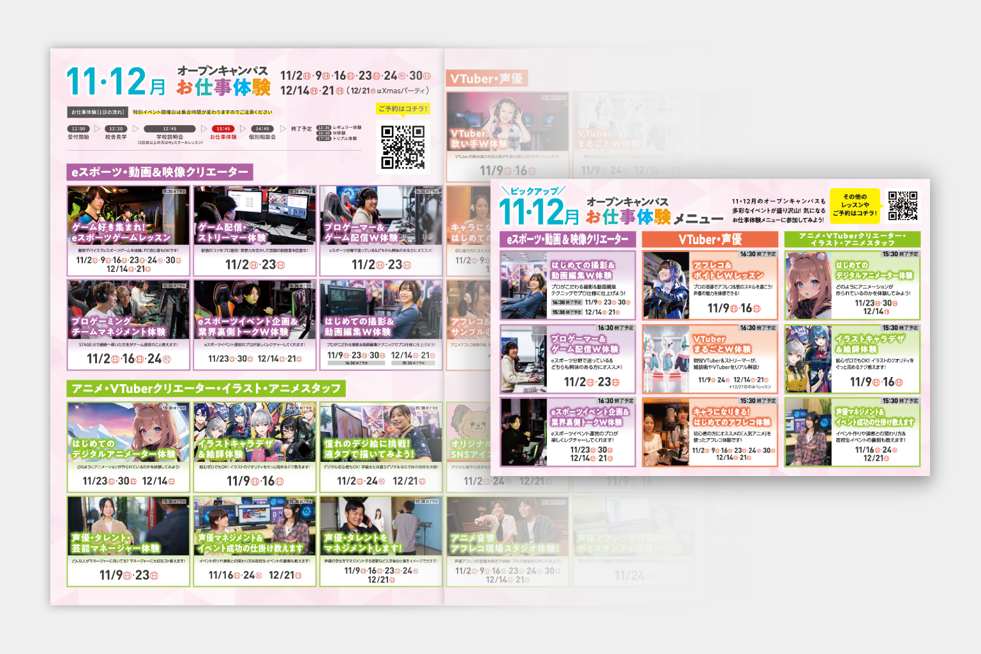The width and height of the screenshot is (981, 654).
Task: Select the orange VTuber・声優 header on pickup flyer
Action: (x=710, y=239)
